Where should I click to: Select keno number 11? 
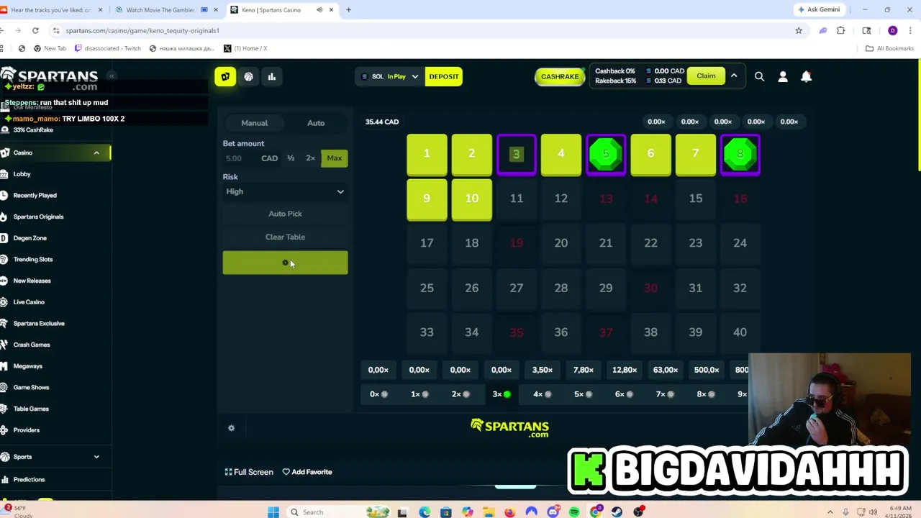pyautogui.click(x=517, y=199)
